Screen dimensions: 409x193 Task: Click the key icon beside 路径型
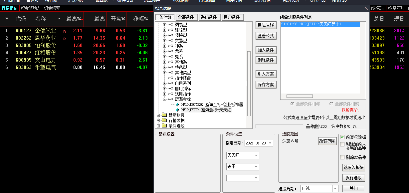(171, 30)
